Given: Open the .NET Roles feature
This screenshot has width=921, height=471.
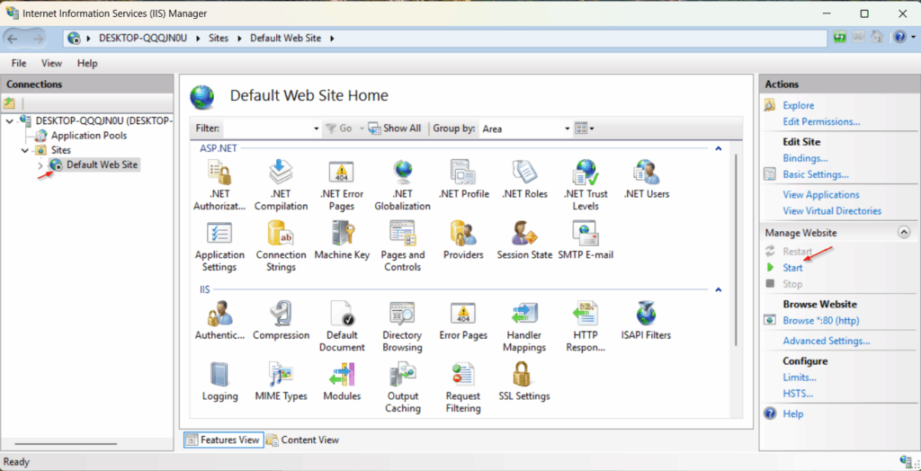Looking at the screenshot, I should pos(524,179).
